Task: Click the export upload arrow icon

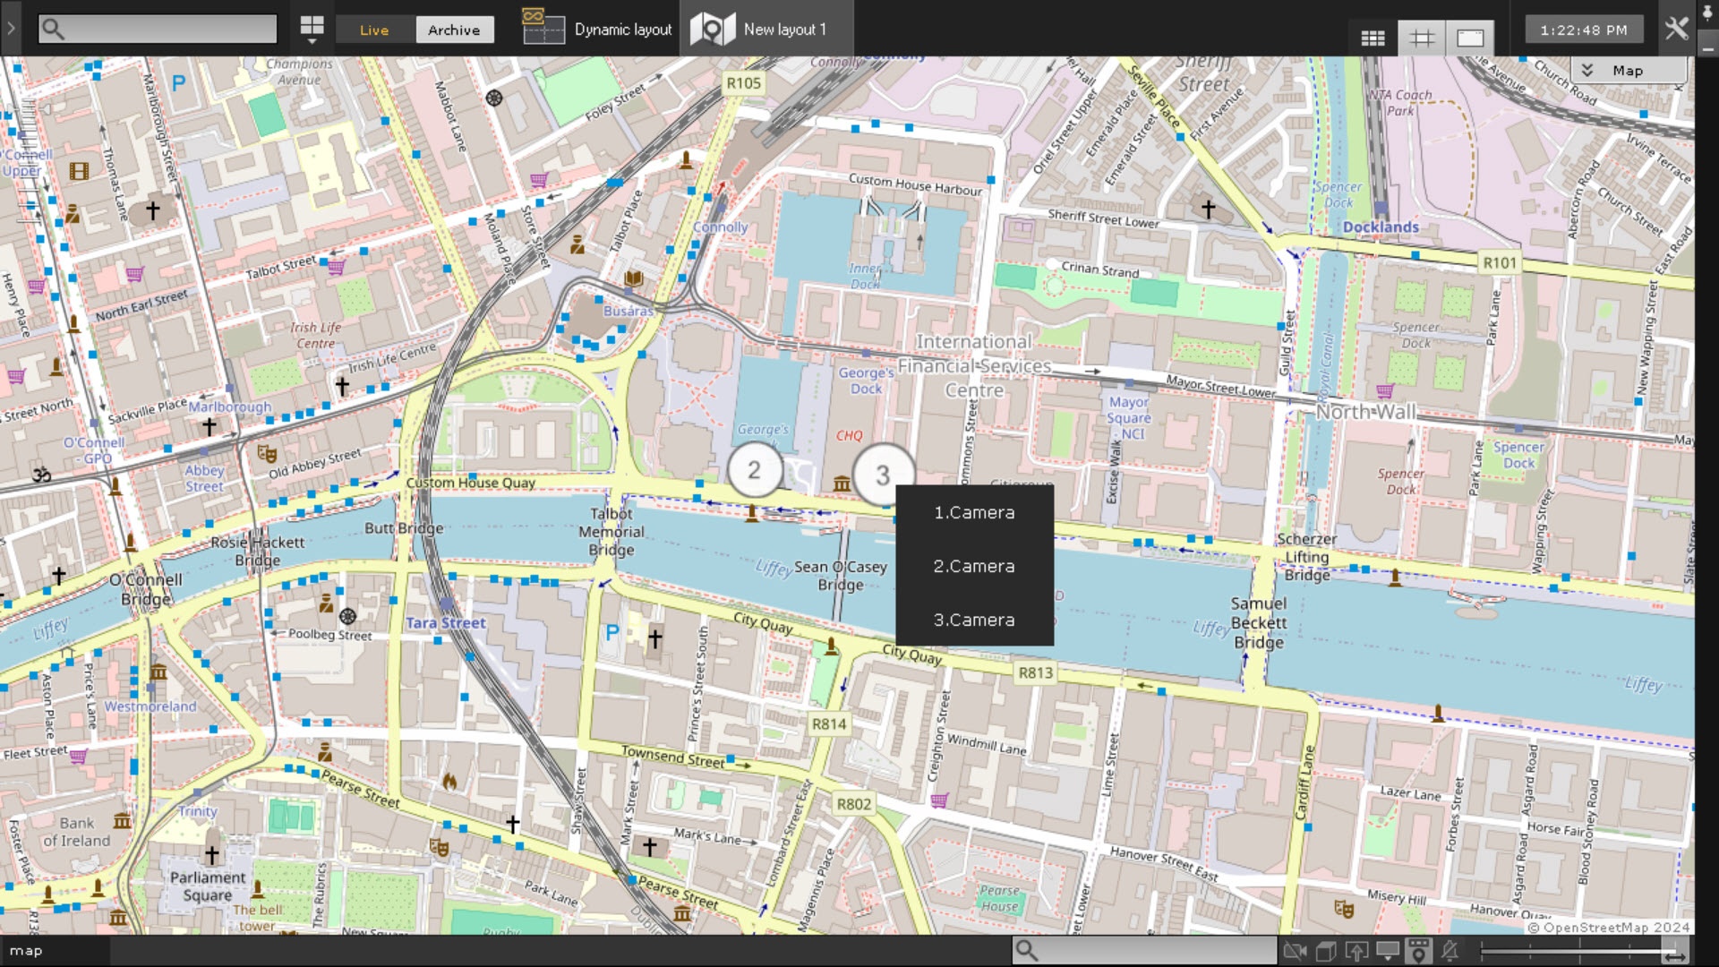Action: tap(1356, 951)
